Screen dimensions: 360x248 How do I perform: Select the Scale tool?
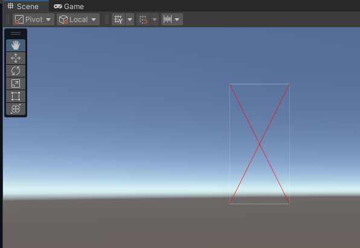tap(16, 83)
